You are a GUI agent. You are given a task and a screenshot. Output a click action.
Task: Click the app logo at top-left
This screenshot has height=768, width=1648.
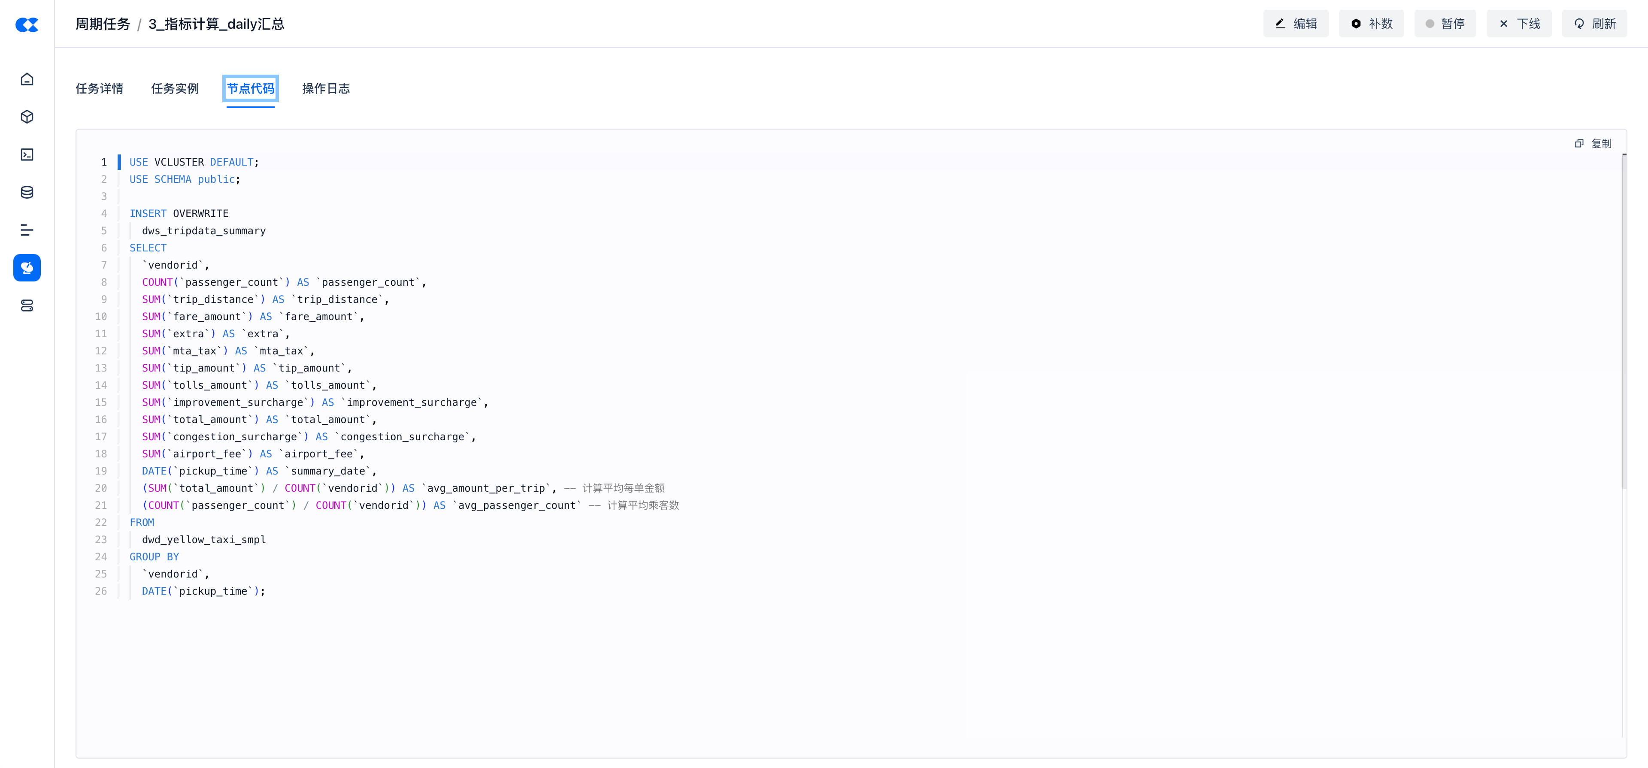coord(27,24)
